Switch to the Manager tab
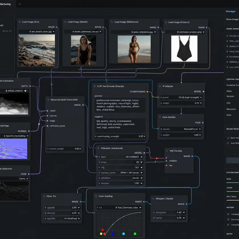Image resolution: width=239 pixels, height=239 pixels. [x=231, y=11]
